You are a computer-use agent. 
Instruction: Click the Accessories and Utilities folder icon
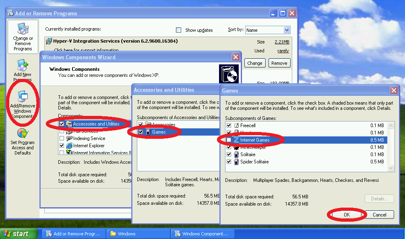(69, 124)
